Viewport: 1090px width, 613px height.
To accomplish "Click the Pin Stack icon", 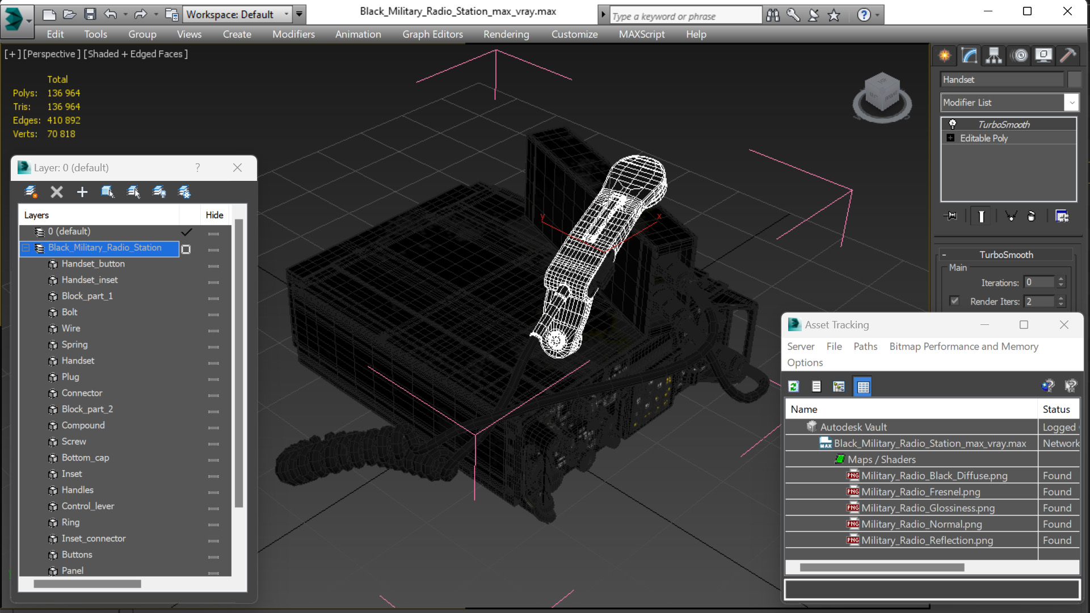I will [x=951, y=216].
